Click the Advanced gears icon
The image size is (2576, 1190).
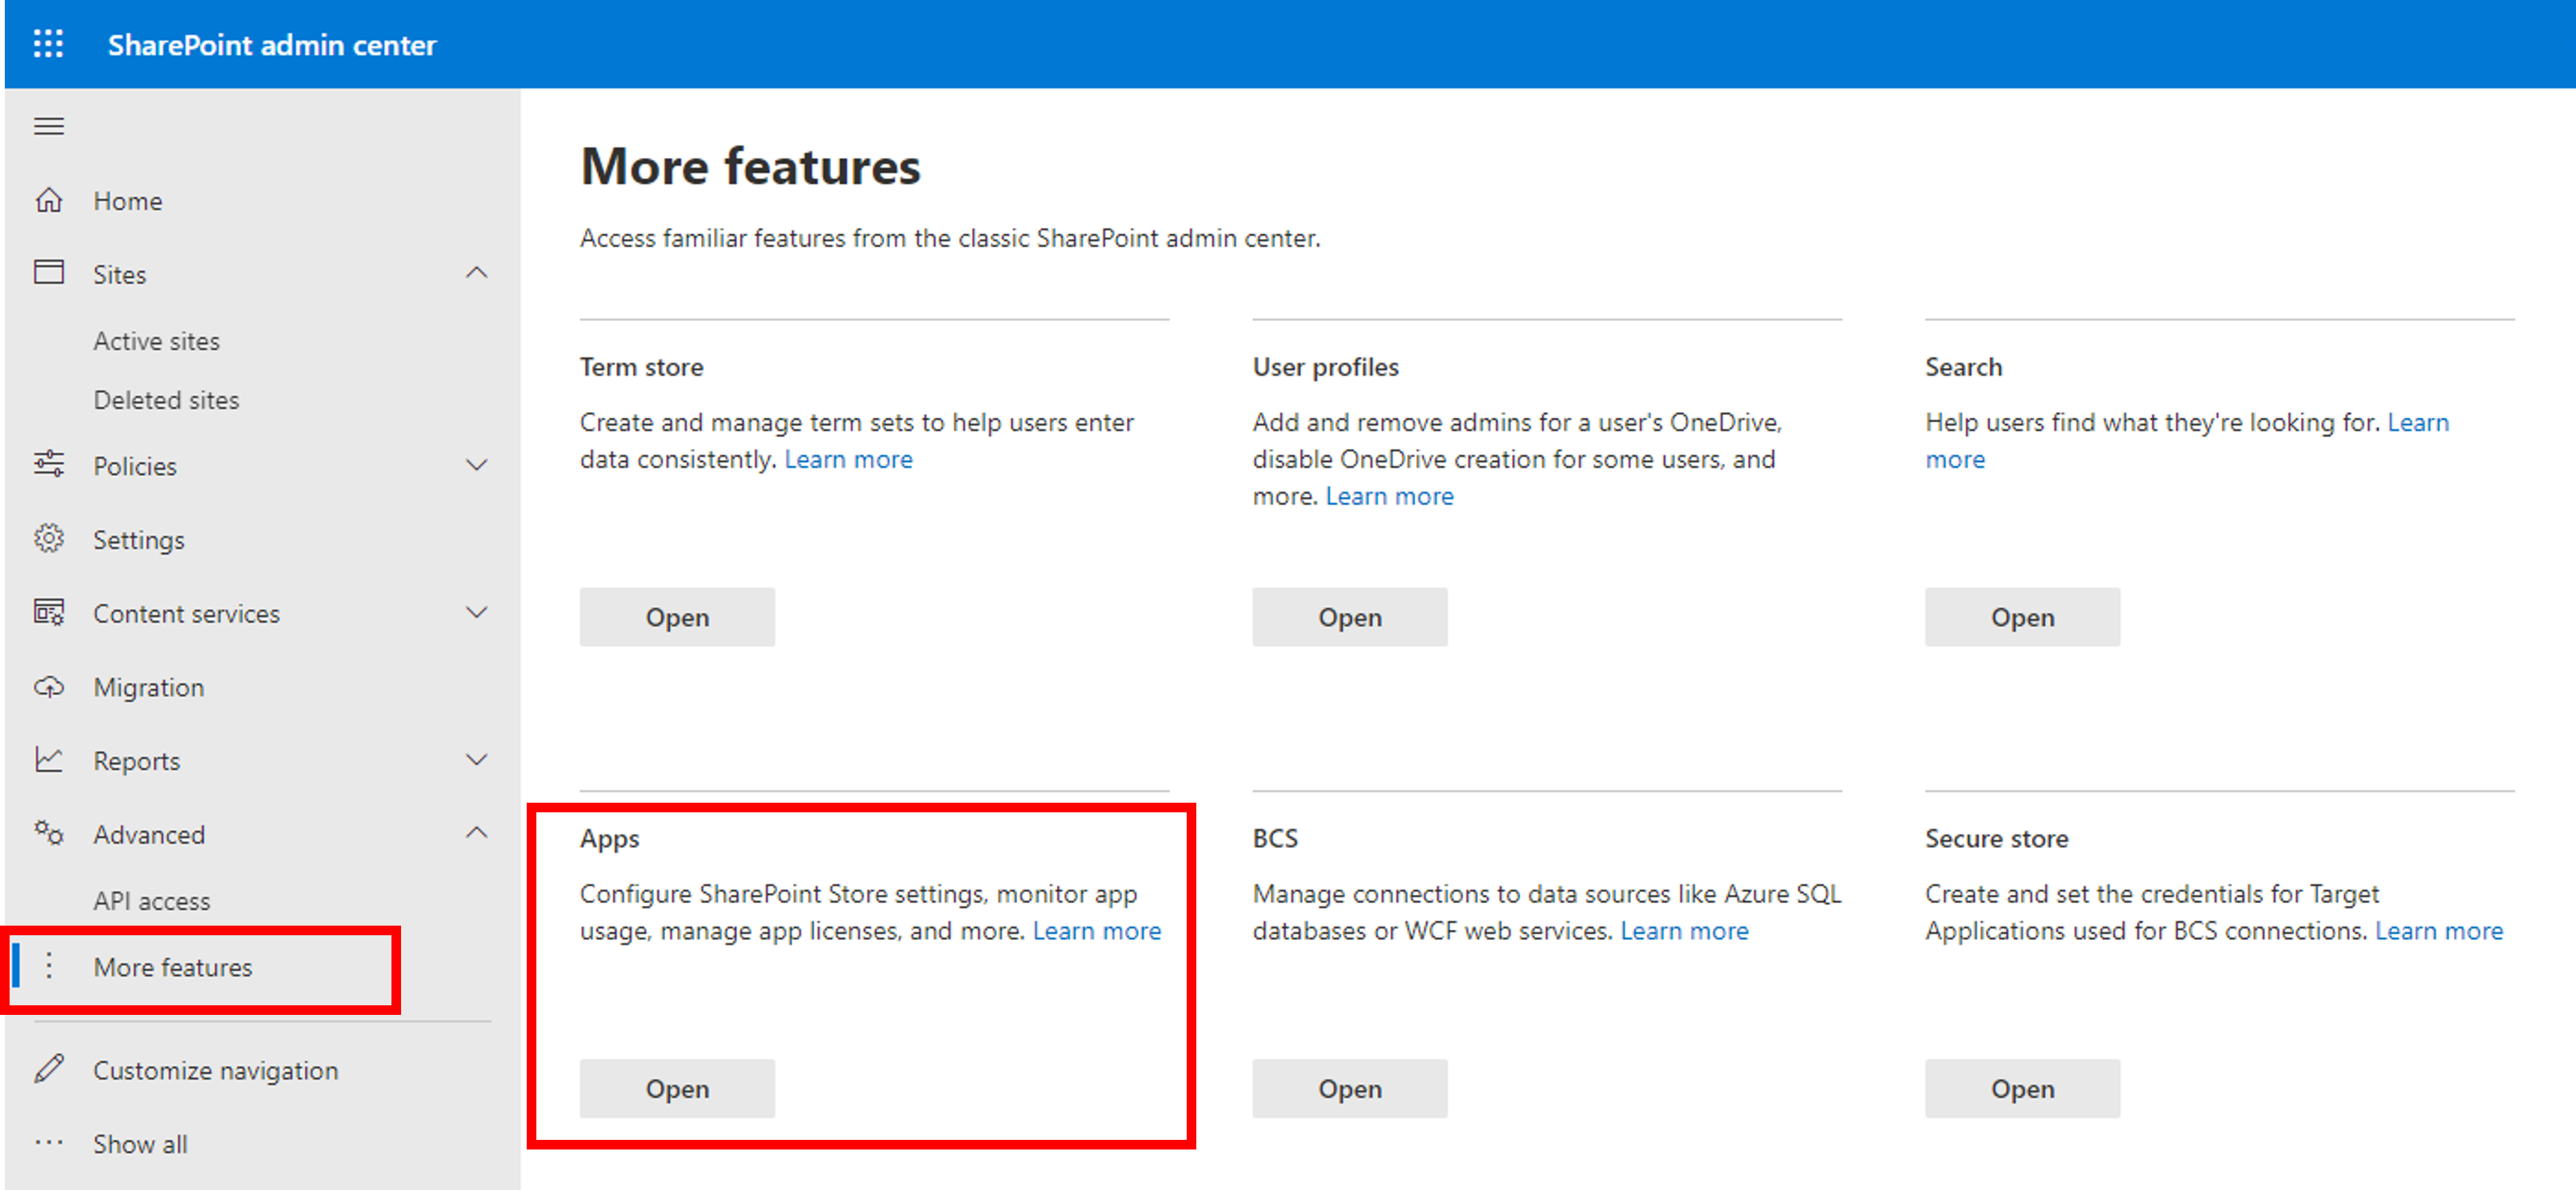click(x=49, y=833)
